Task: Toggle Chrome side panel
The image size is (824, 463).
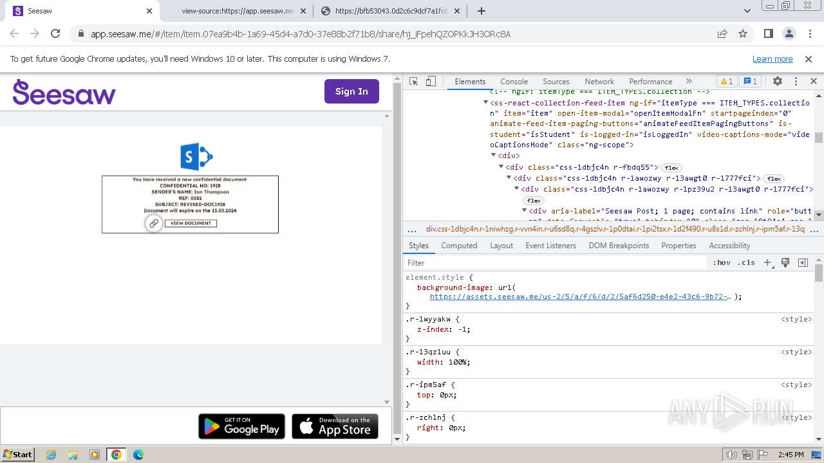Action: coord(768,33)
